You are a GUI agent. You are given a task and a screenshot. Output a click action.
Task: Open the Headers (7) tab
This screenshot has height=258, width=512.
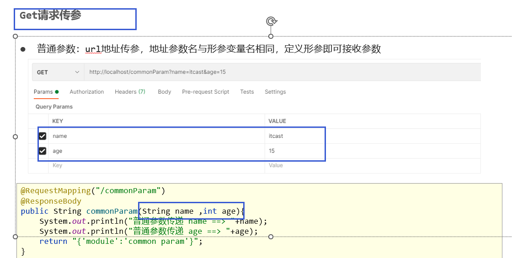click(x=130, y=92)
